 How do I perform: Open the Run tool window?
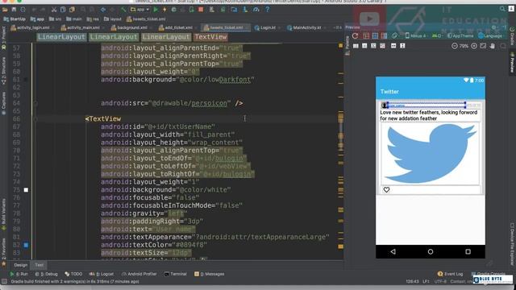coord(19,274)
